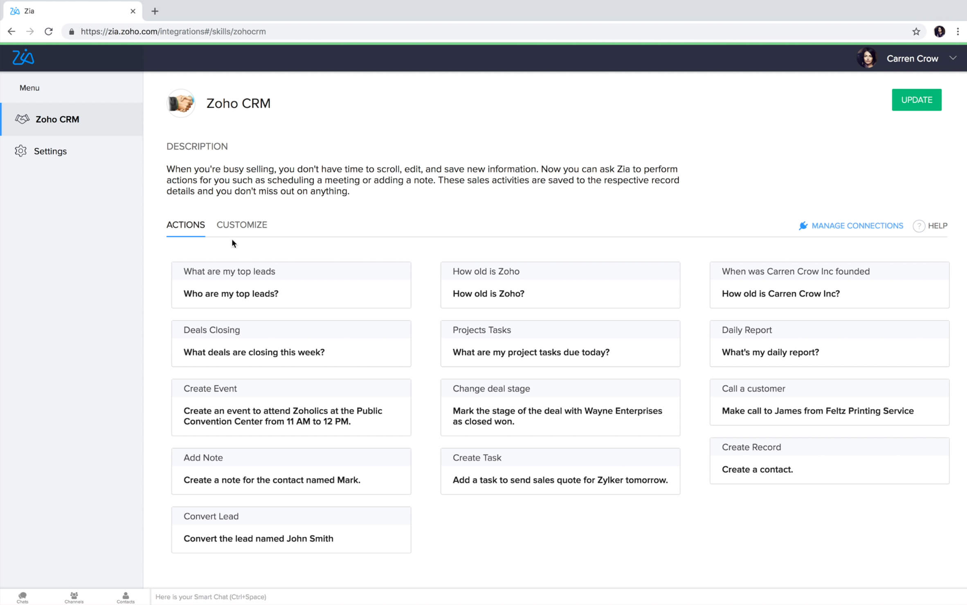Click the Manage Connections plug icon
Image resolution: width=967 pixels, height=605 pixels.
coord(803,226)
